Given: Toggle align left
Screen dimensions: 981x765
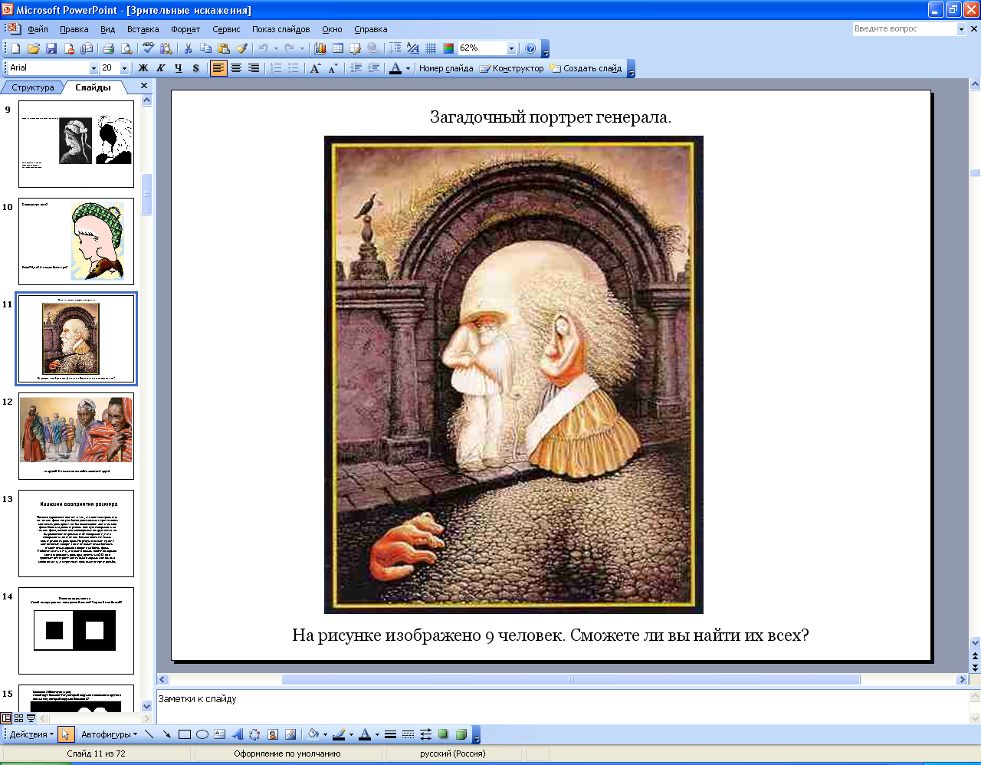Looking at the screenshot, I should 218,68.
